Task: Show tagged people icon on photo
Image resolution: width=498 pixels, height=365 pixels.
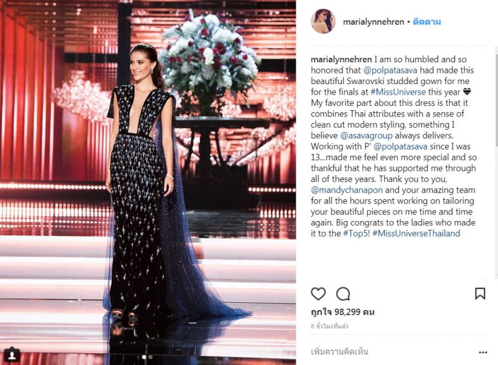Action: point(12,354)
